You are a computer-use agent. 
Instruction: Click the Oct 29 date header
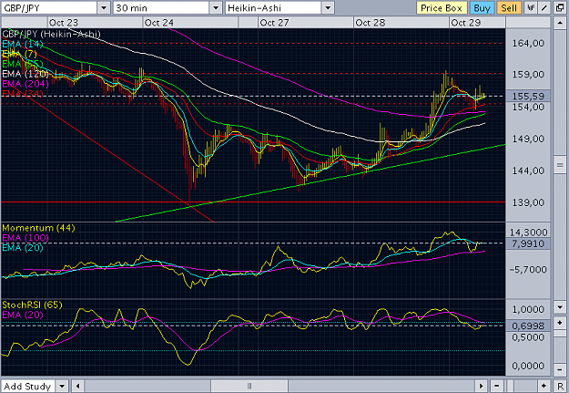pyautogui.click(x=465, y=23)
